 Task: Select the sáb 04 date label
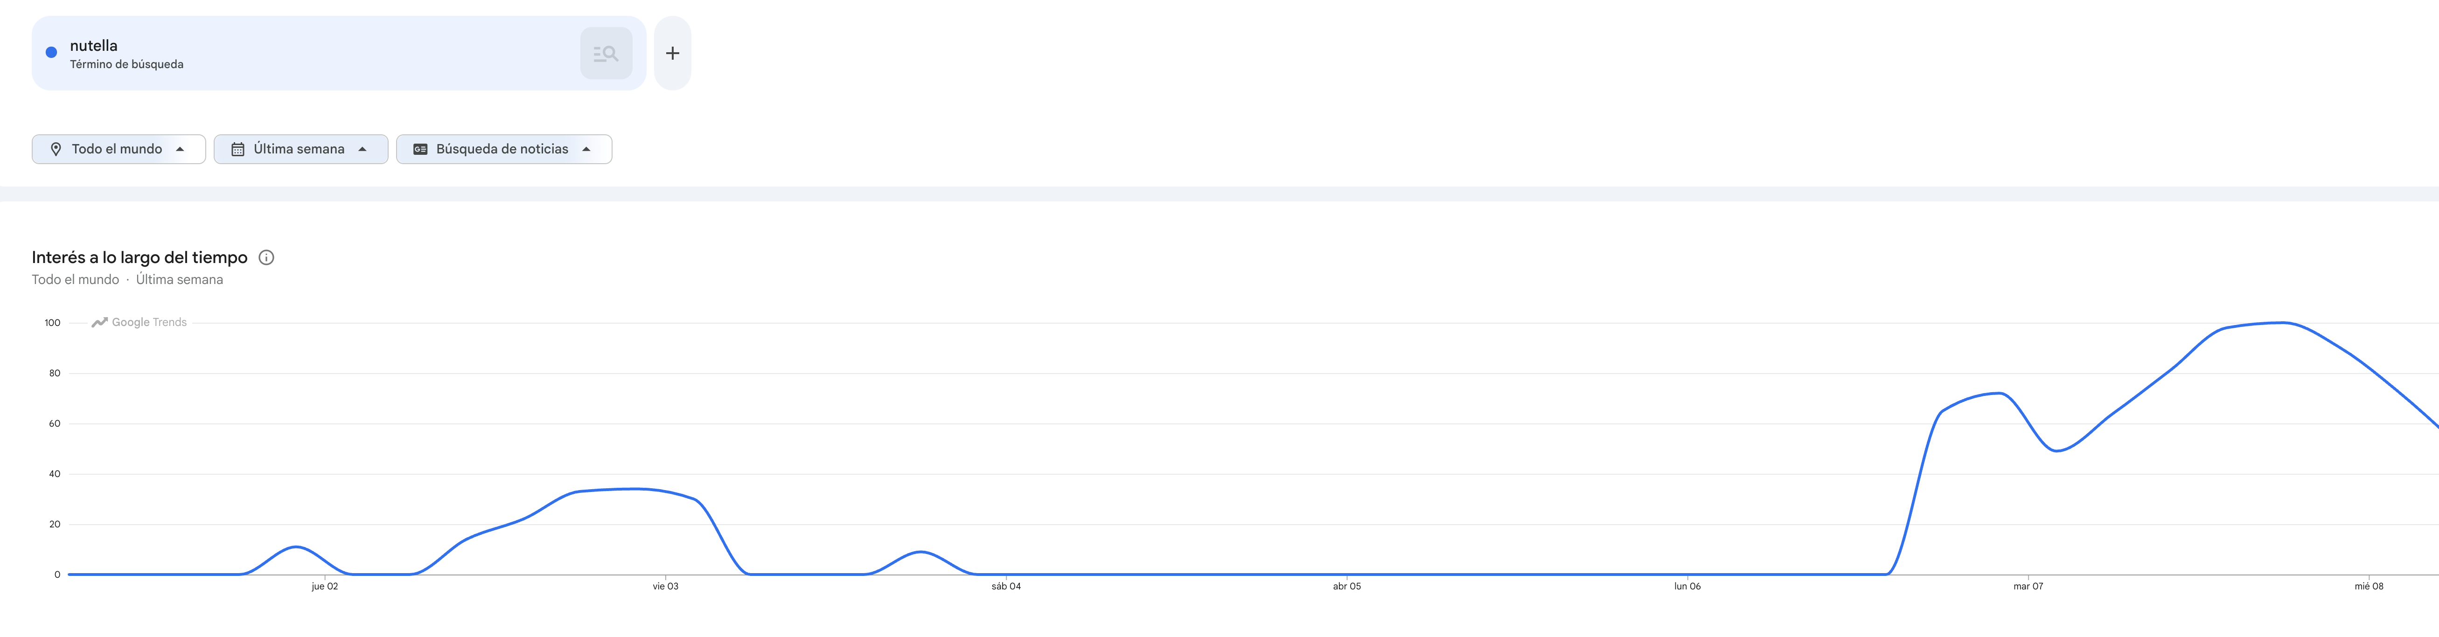coord(1006,587)
